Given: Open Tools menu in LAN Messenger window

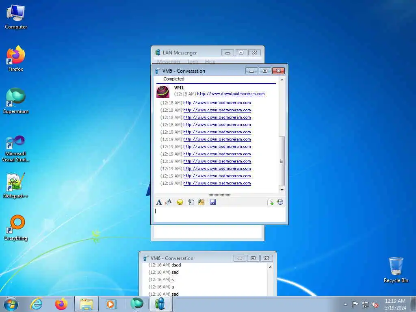Looking at the screenshot, I should (x=193, y=62).
